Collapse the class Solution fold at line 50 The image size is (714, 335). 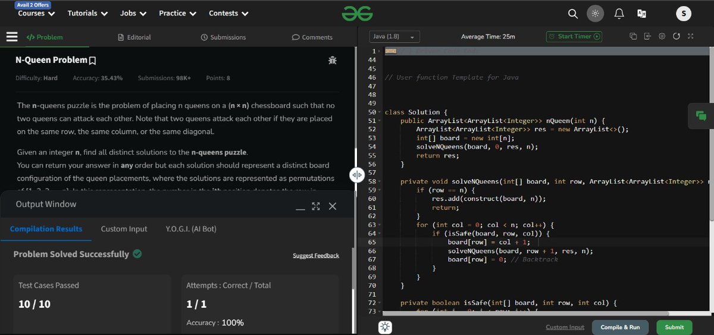(380, 112)
